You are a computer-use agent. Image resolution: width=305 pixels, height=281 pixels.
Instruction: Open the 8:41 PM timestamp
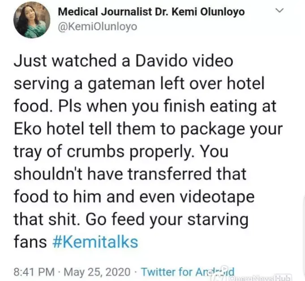click(34, 272)
